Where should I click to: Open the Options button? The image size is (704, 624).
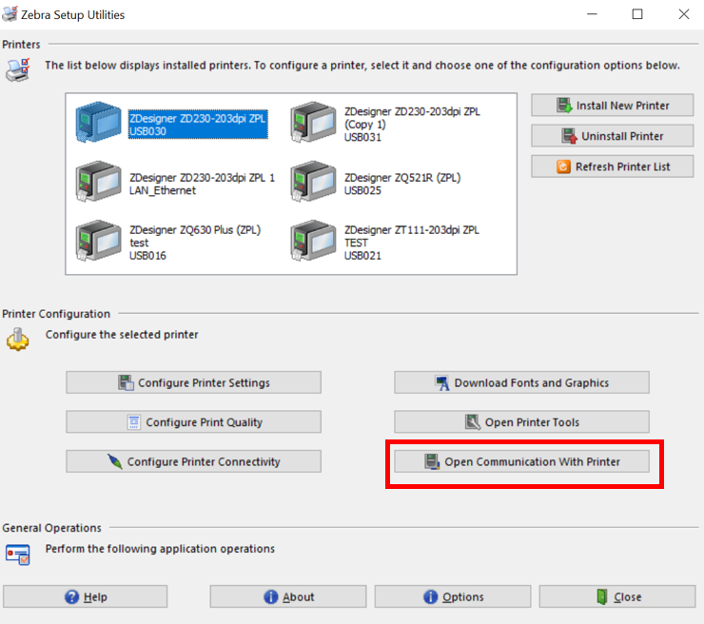453,596
